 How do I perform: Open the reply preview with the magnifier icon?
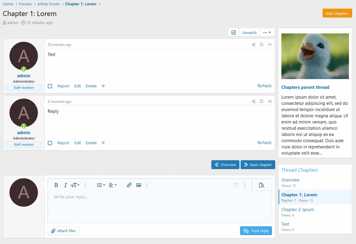coord(262,185)
